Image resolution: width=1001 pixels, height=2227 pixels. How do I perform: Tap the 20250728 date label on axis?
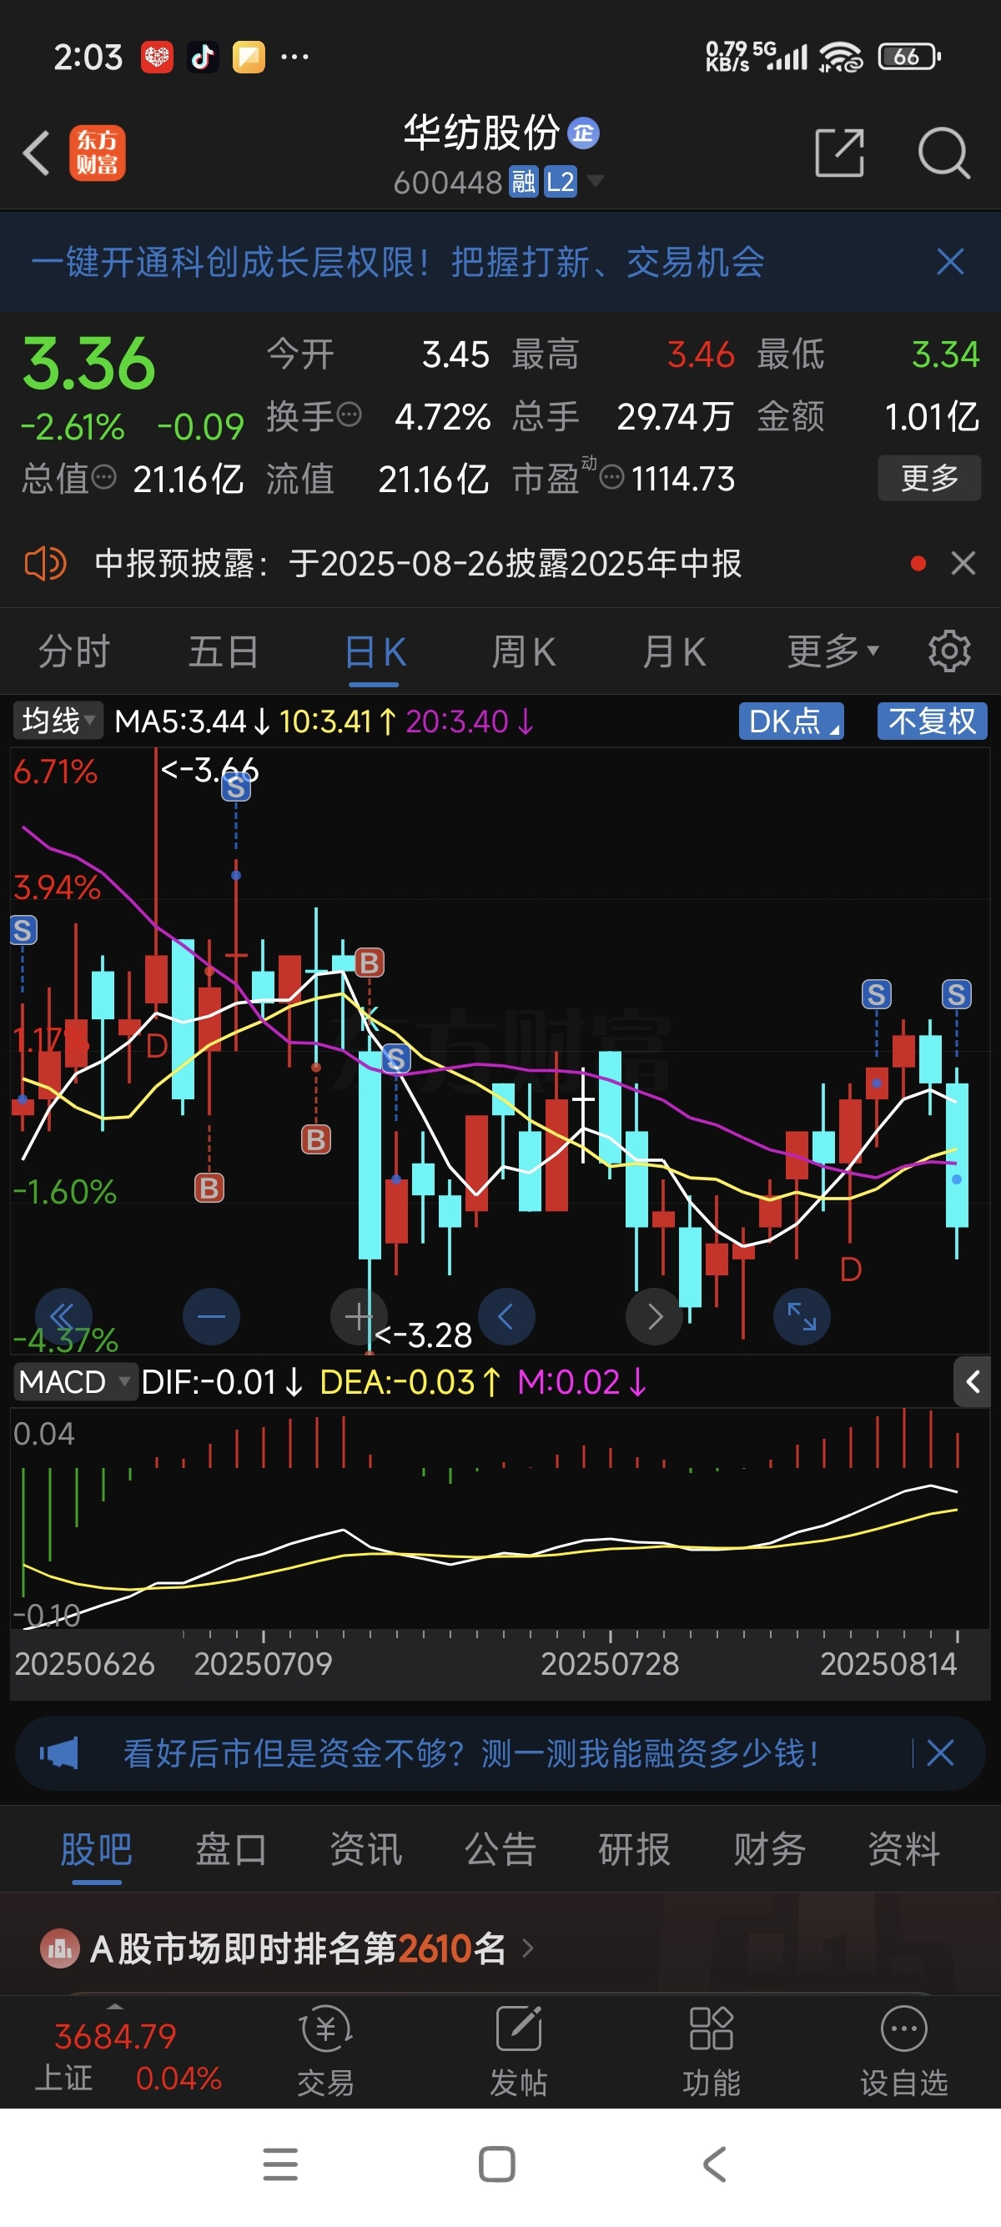(610, 1663)
